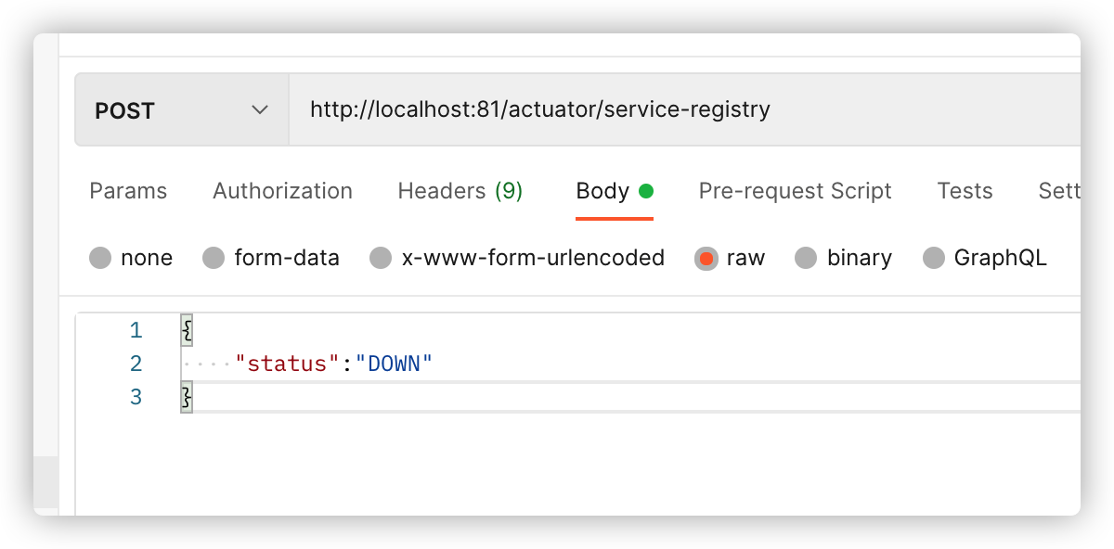Click the closing brace on line 3
The height and width of the screenshot is (549, 1114).
coord(187,397)
